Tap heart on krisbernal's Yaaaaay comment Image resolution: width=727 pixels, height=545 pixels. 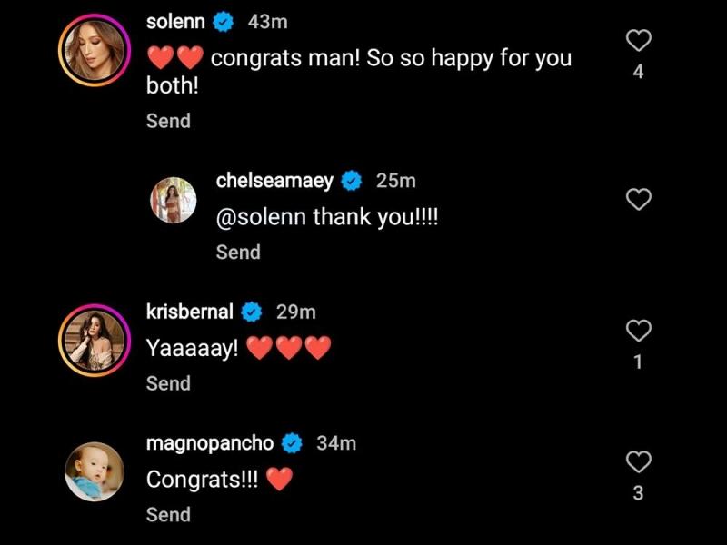click(x=639, y=331)
